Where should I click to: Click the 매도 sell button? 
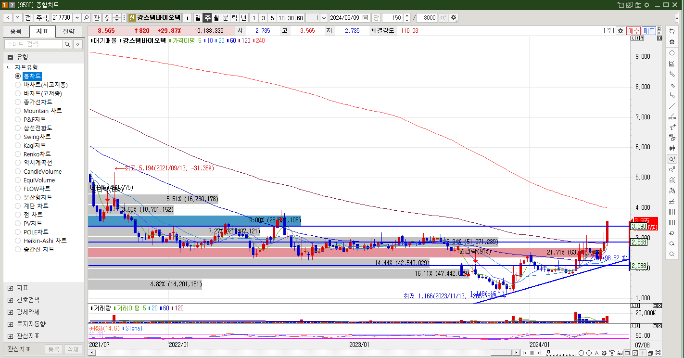pos(649,31)
